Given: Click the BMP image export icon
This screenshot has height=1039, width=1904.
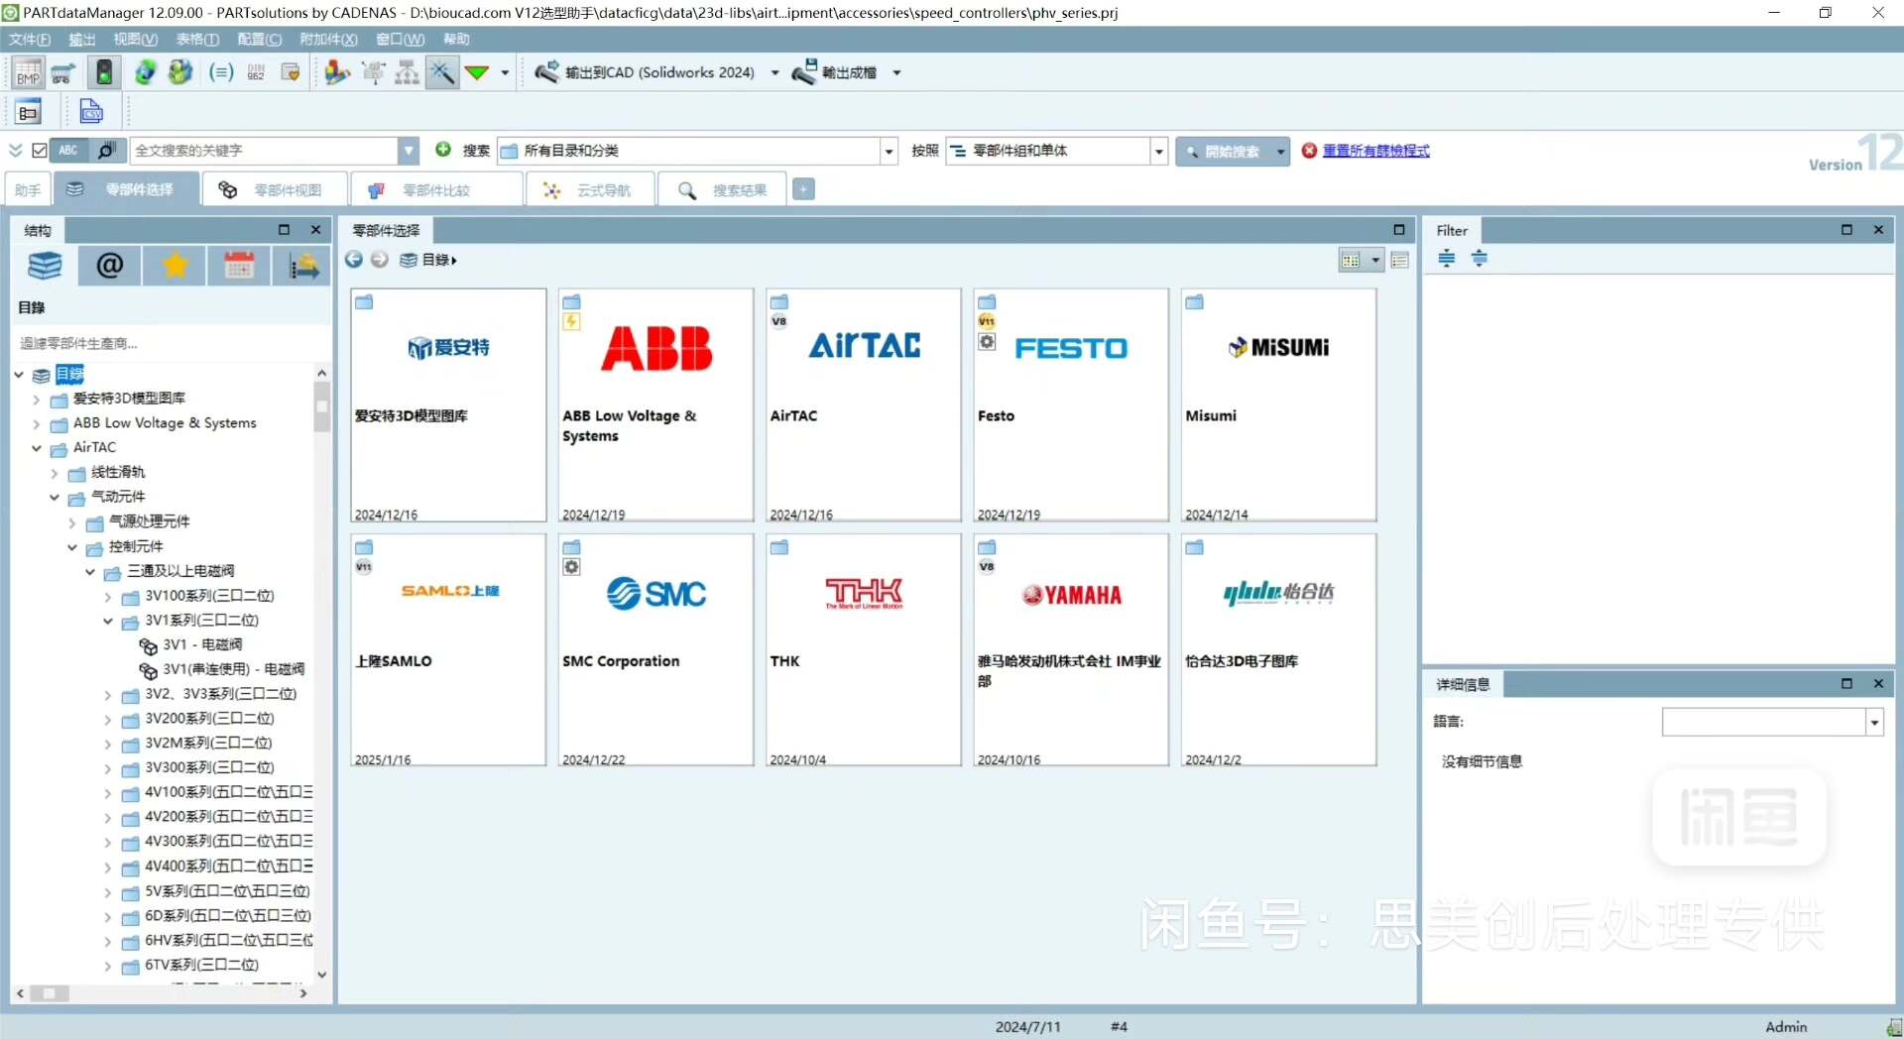Looking at the screenshot, I should pos(28,73).
